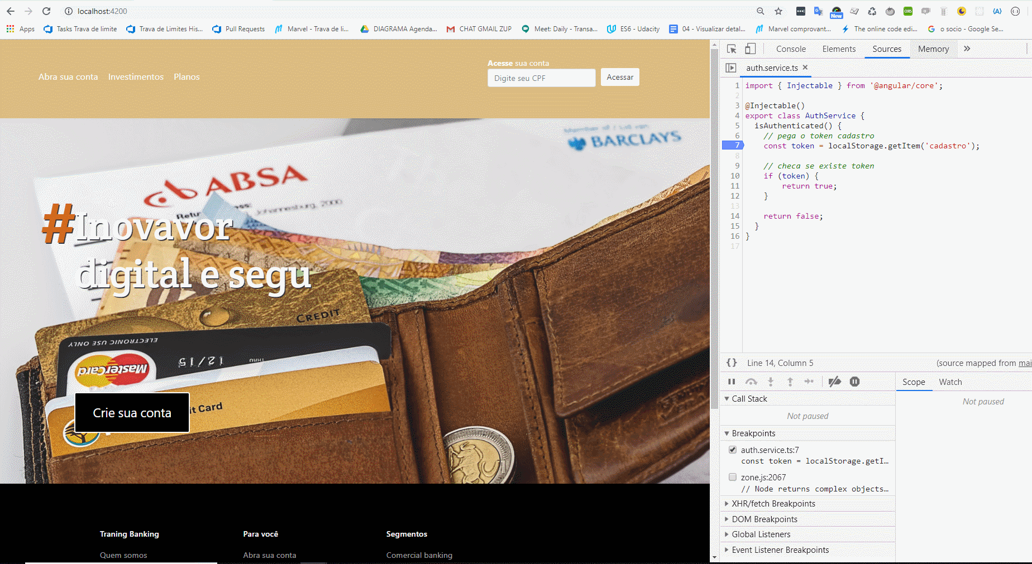
Task: Click the inspect element picker icon
Action: (732, 49)
